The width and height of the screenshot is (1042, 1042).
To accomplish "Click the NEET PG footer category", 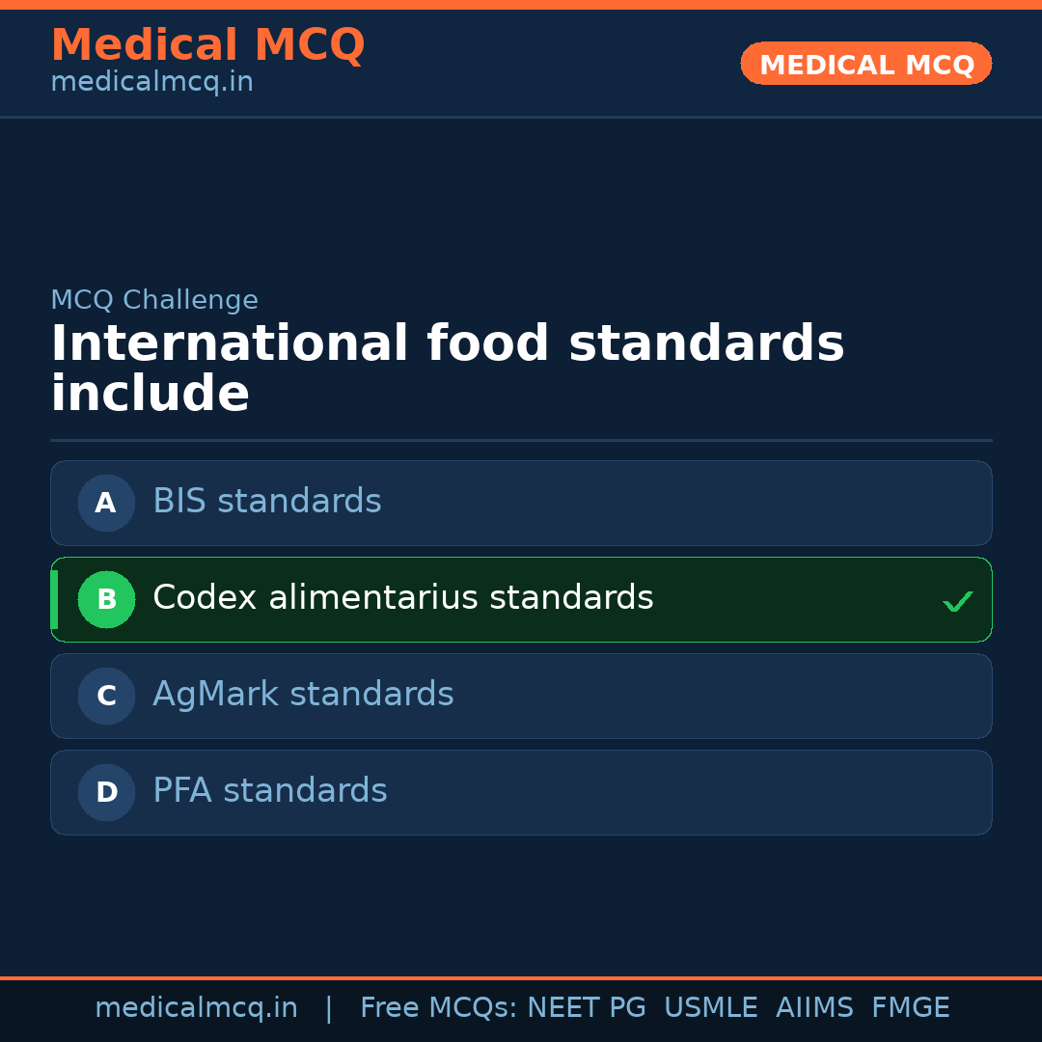I will [x=586, y=1007].
